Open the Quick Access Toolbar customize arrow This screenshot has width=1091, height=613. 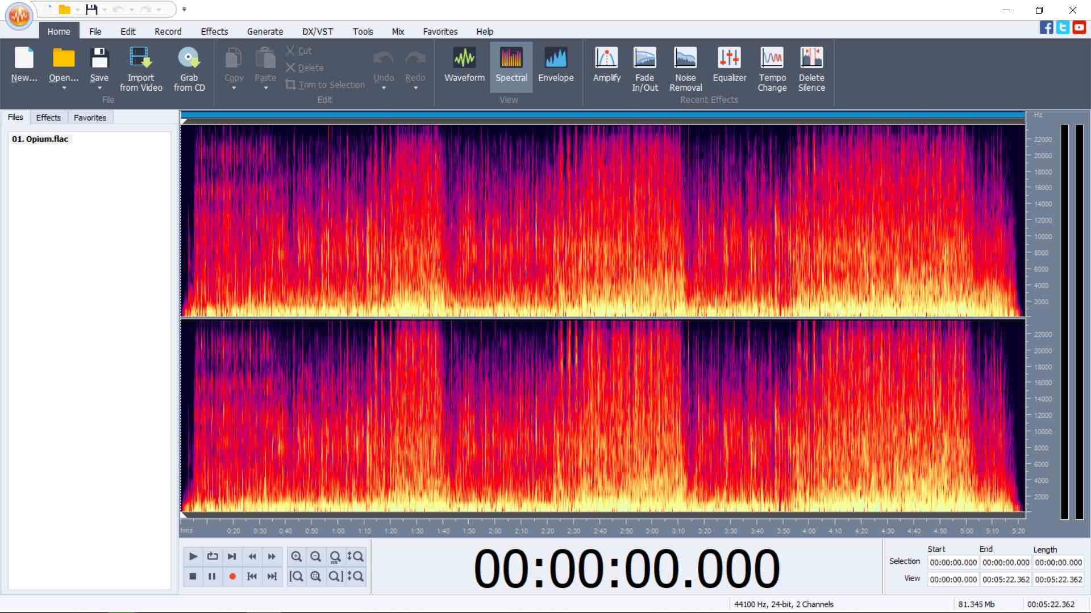click(x=184, y=9)
